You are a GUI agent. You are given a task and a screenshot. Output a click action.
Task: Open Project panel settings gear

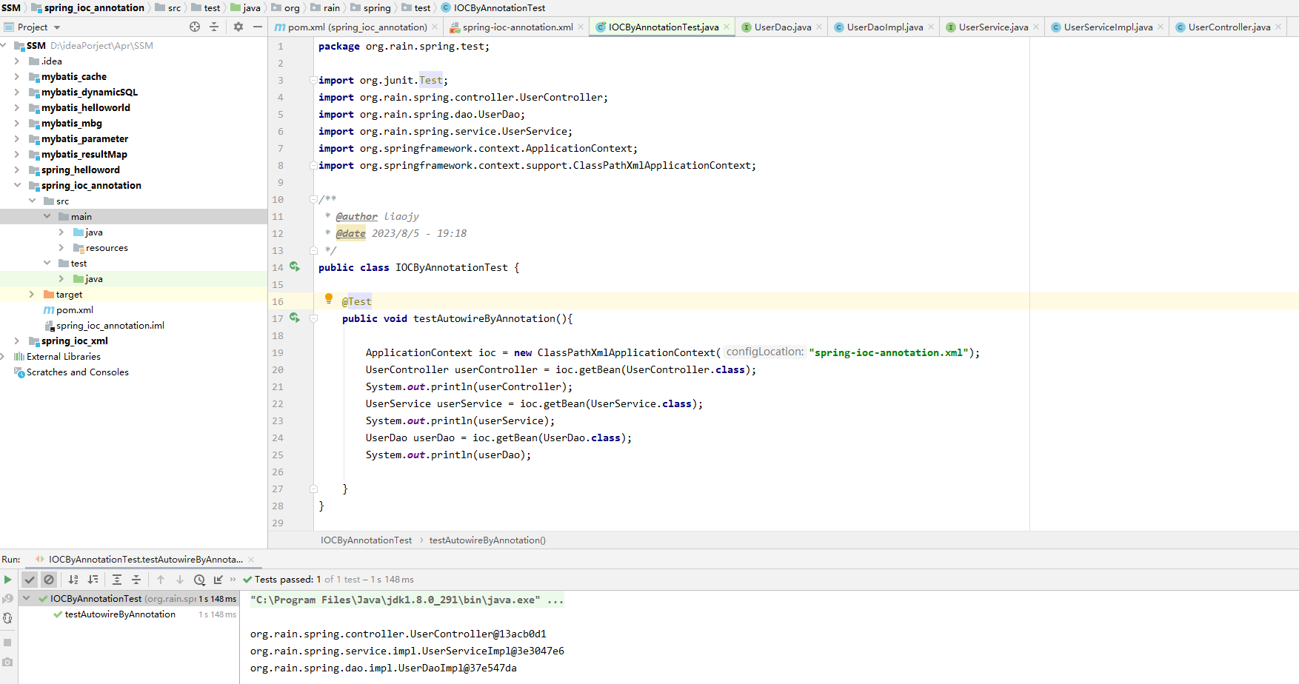pos(238,27)
